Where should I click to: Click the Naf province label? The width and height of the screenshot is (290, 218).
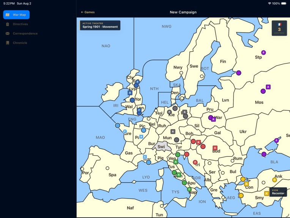point(130,208)
